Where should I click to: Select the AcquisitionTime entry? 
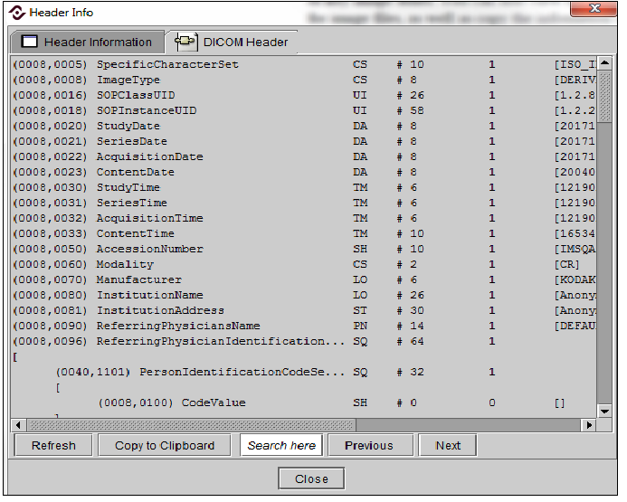(x=304, y=218)
